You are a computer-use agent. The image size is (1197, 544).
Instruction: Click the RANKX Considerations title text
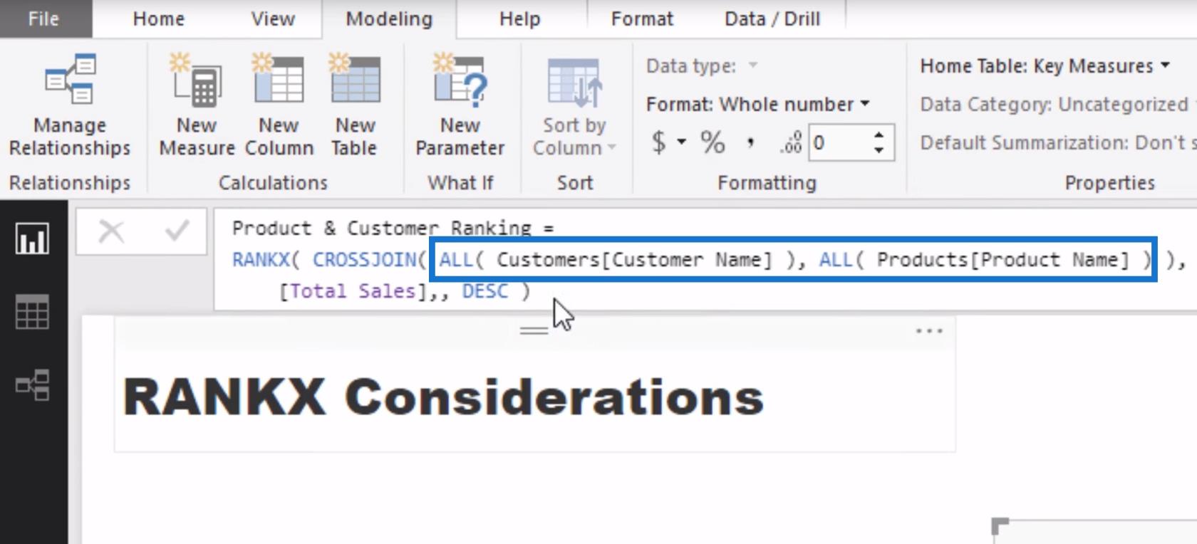[443, 397]
